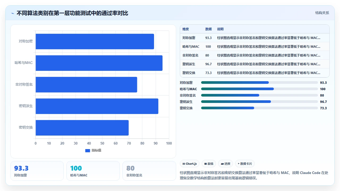Select the Chart.js tag chip
The height and width of the screenshot is (191, 340).
click(189, 164)
